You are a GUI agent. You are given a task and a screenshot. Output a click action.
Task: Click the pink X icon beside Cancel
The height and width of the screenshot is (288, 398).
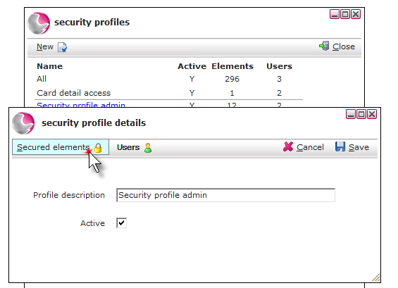(288, 146)
